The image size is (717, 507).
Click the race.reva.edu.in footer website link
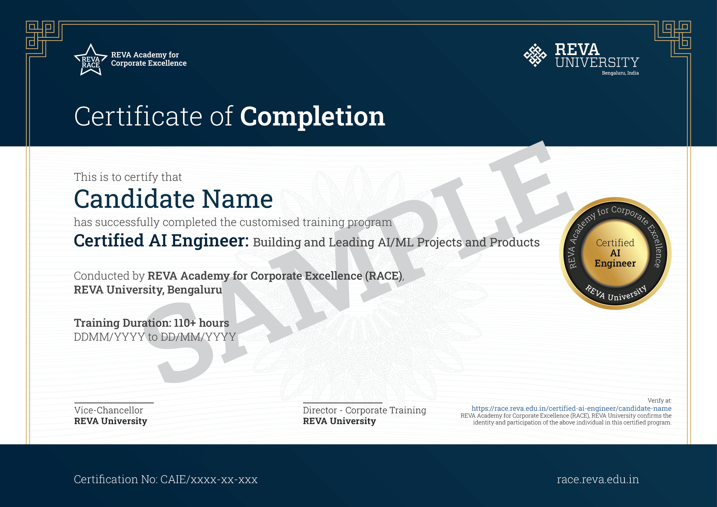point(597,479)
